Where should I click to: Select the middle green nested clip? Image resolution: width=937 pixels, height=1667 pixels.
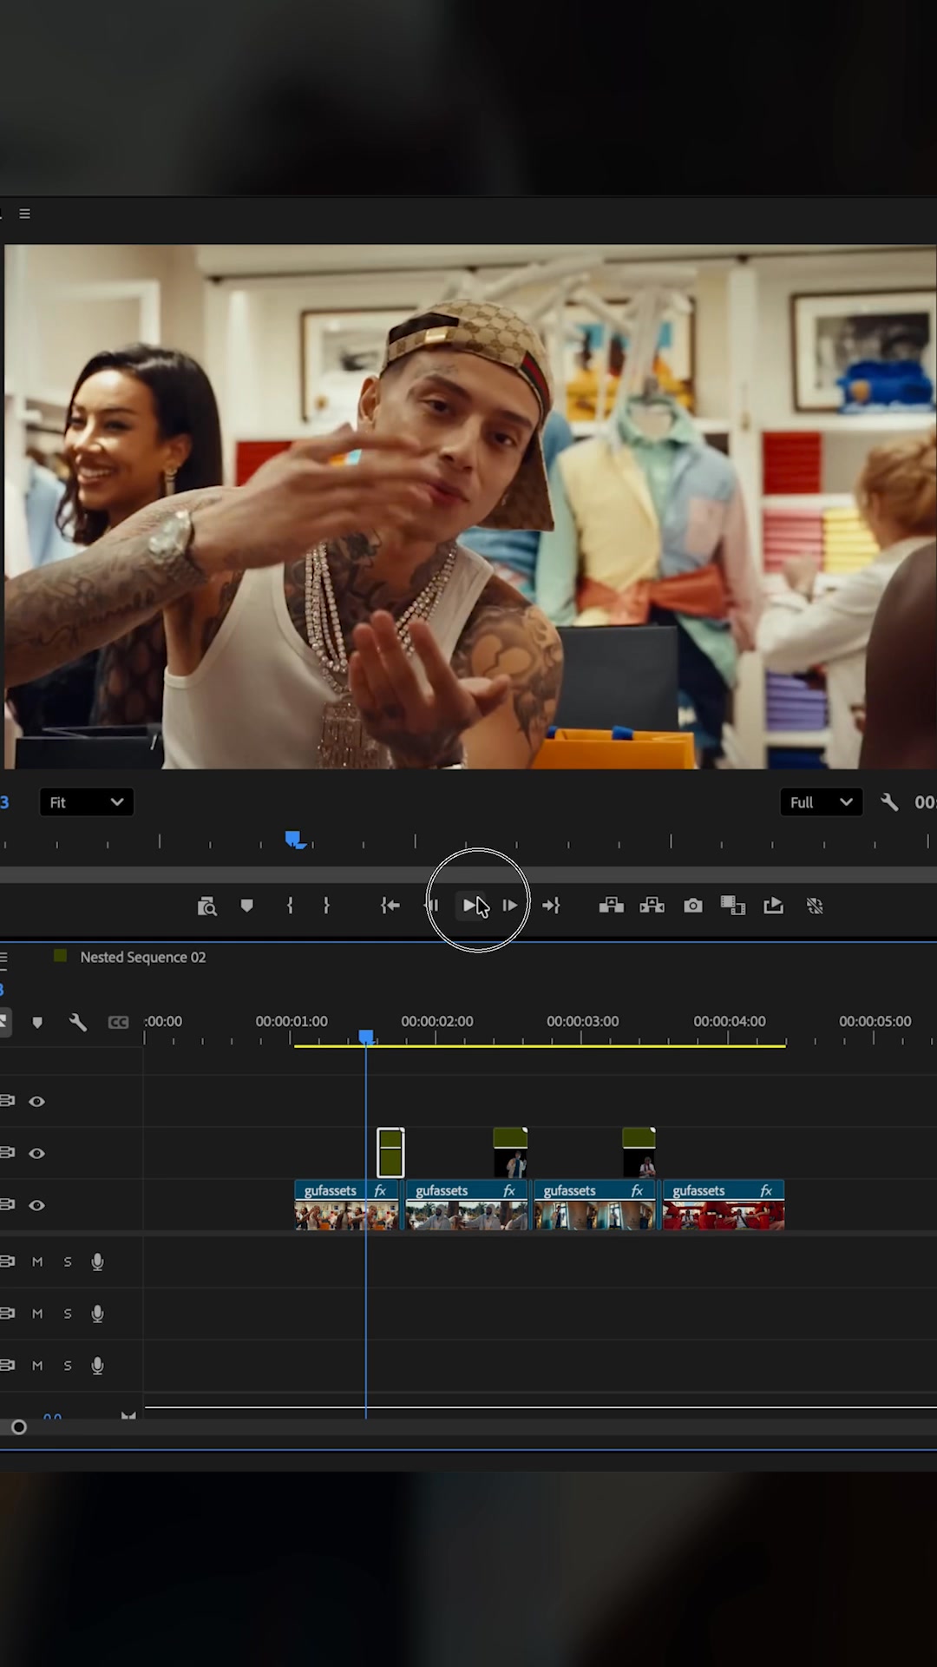[x=510, y=1152]
